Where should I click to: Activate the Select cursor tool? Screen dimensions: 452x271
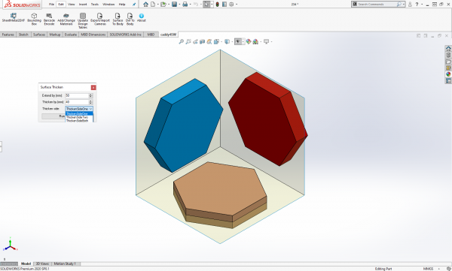coord(206,5)
